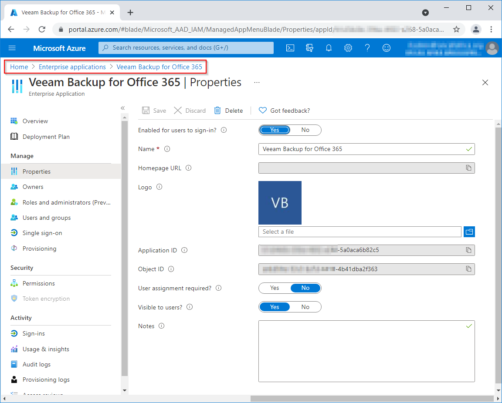Click the Save button
This screenshot has width=502, height=403.
[x=154, y=111]
